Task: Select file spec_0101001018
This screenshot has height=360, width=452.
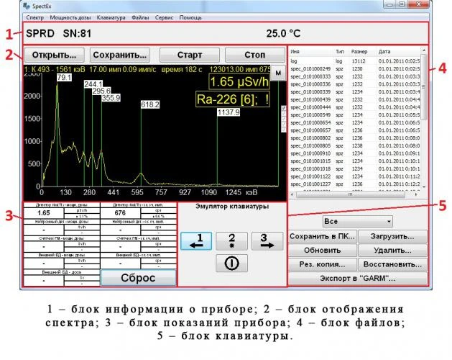Action: click(x=355, y=168)
